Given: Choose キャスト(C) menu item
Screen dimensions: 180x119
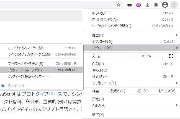Looking at the screenshot, I should 131,70.
